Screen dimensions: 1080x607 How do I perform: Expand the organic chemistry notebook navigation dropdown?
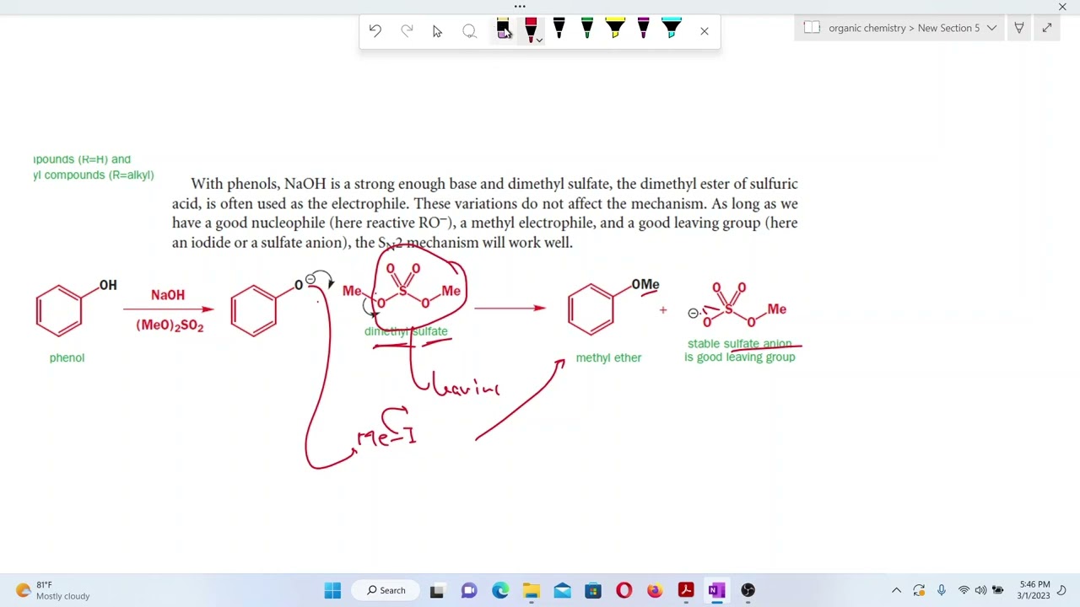[991, 28]
